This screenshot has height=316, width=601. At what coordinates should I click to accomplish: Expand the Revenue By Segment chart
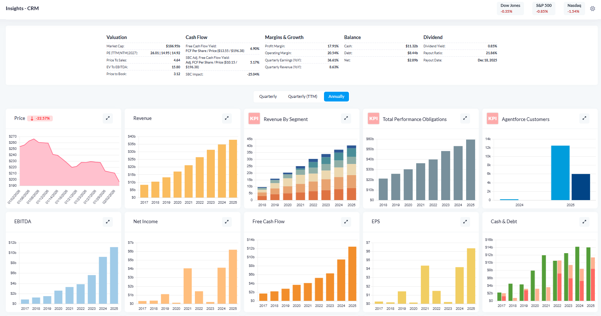[x=346, y=118]
